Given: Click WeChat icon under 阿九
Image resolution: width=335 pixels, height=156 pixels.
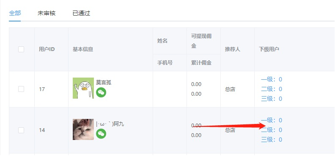Looking at the screenshot, I should 101,134.
